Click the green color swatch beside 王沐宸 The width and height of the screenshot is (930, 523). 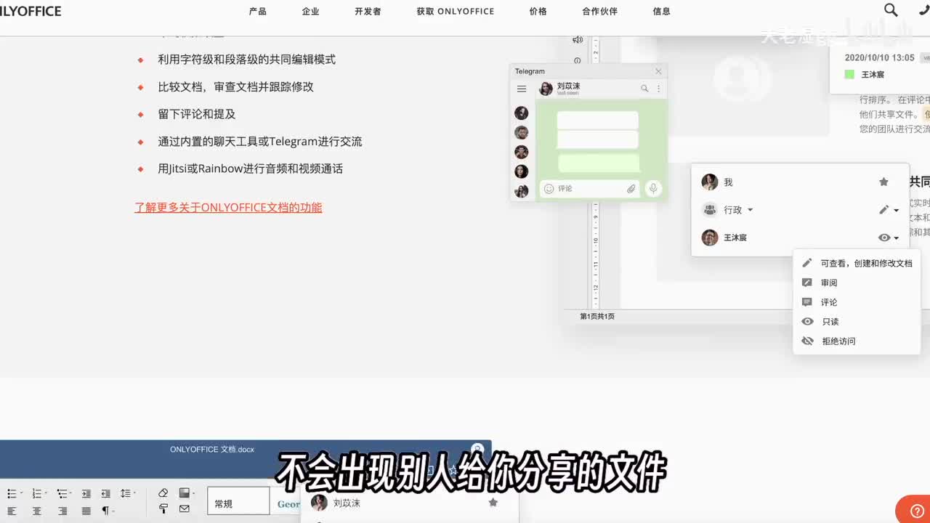point(849,74)
